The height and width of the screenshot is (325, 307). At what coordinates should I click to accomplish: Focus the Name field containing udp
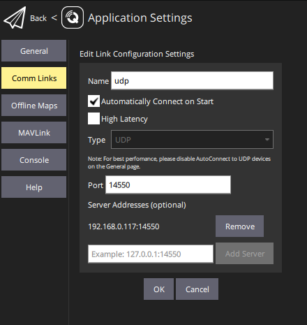pos(192,80)
